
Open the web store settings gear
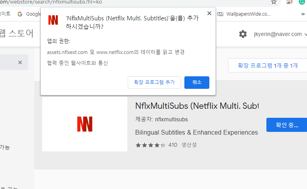pyautogui.click(x=243, y=34)
